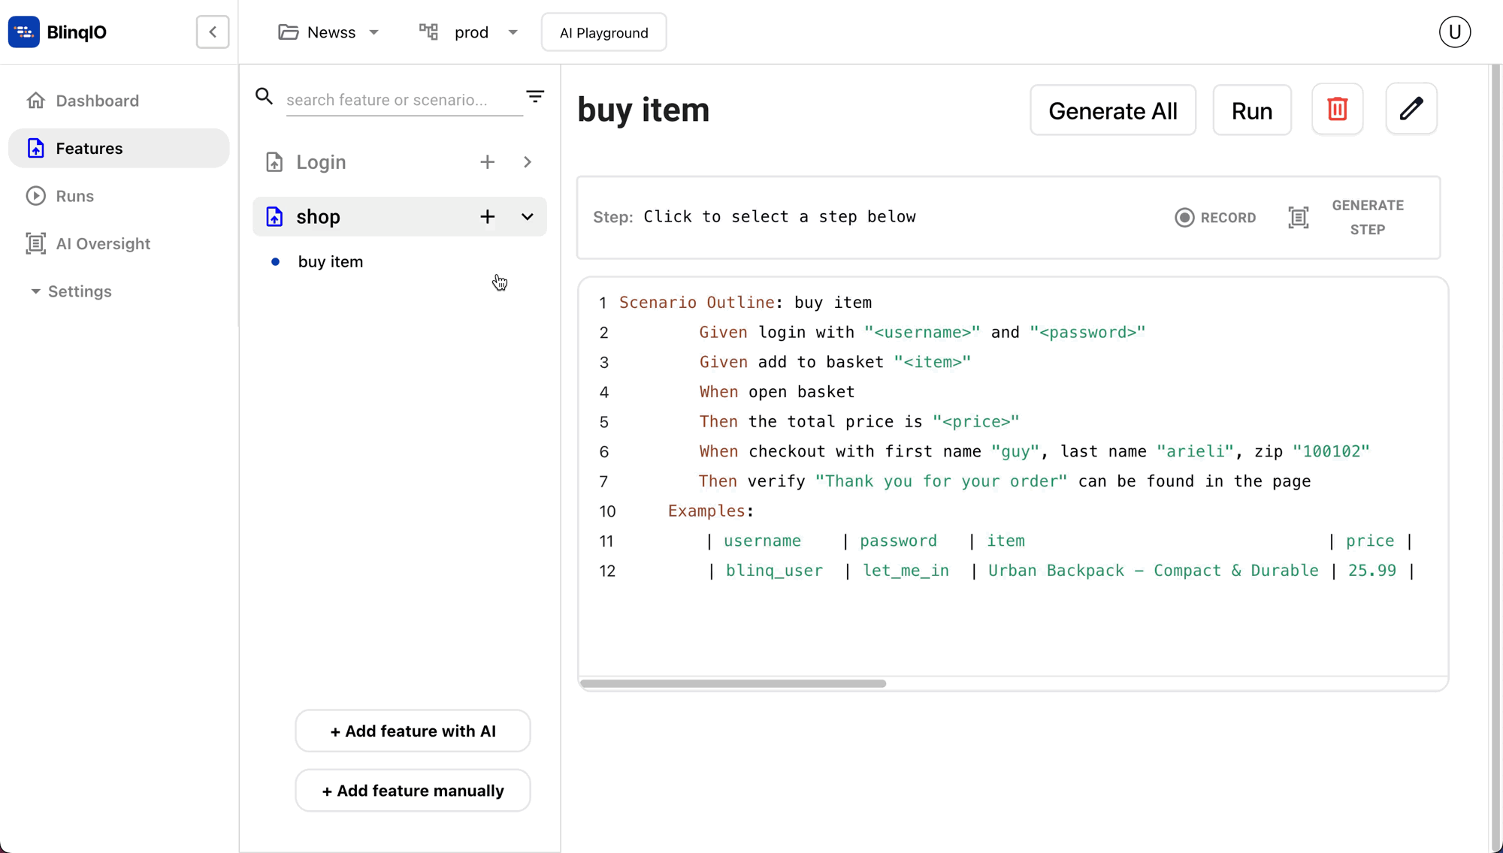Screen dimensions: 1503x853
Task: Run the buy item scenario
Action: 1252,110
